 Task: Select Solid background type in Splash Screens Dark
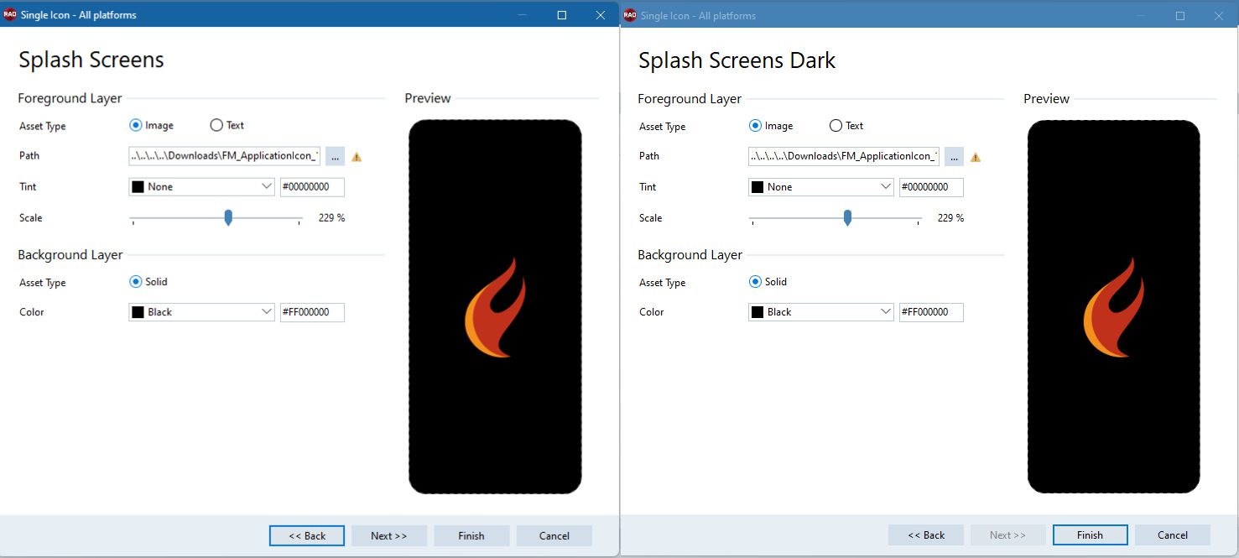[x=768, y=282]
